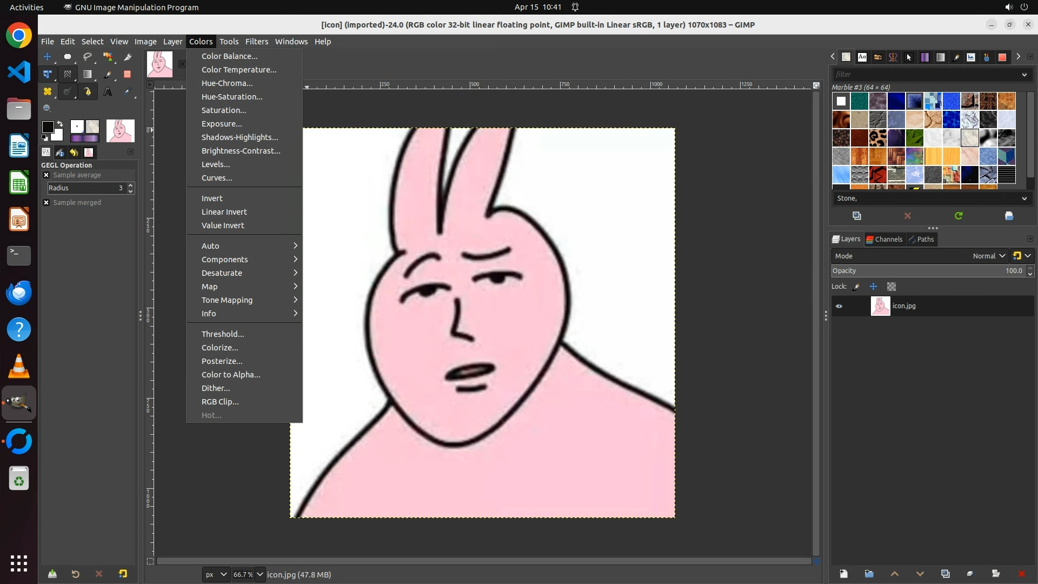Click the Threshold menu entry
Viewport: 1038px width, 584px height.
pyautogui.click(x=223, y=334)
